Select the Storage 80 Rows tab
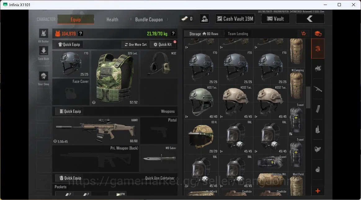Image resolution: width=361 pixels, height=200 pixels. [204, 34]
